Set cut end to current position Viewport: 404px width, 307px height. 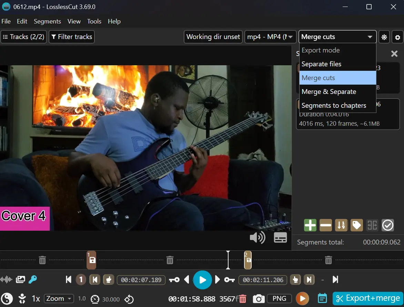[x=295, y=280]
